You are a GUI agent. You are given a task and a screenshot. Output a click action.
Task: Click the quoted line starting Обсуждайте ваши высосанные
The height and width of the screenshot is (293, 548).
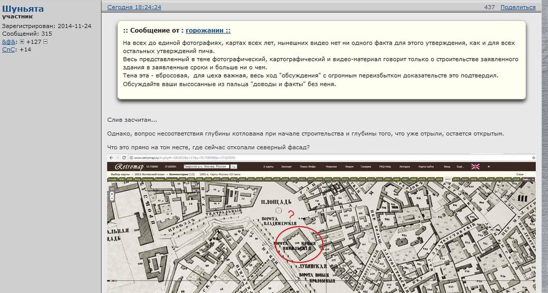tap(229, 84)
